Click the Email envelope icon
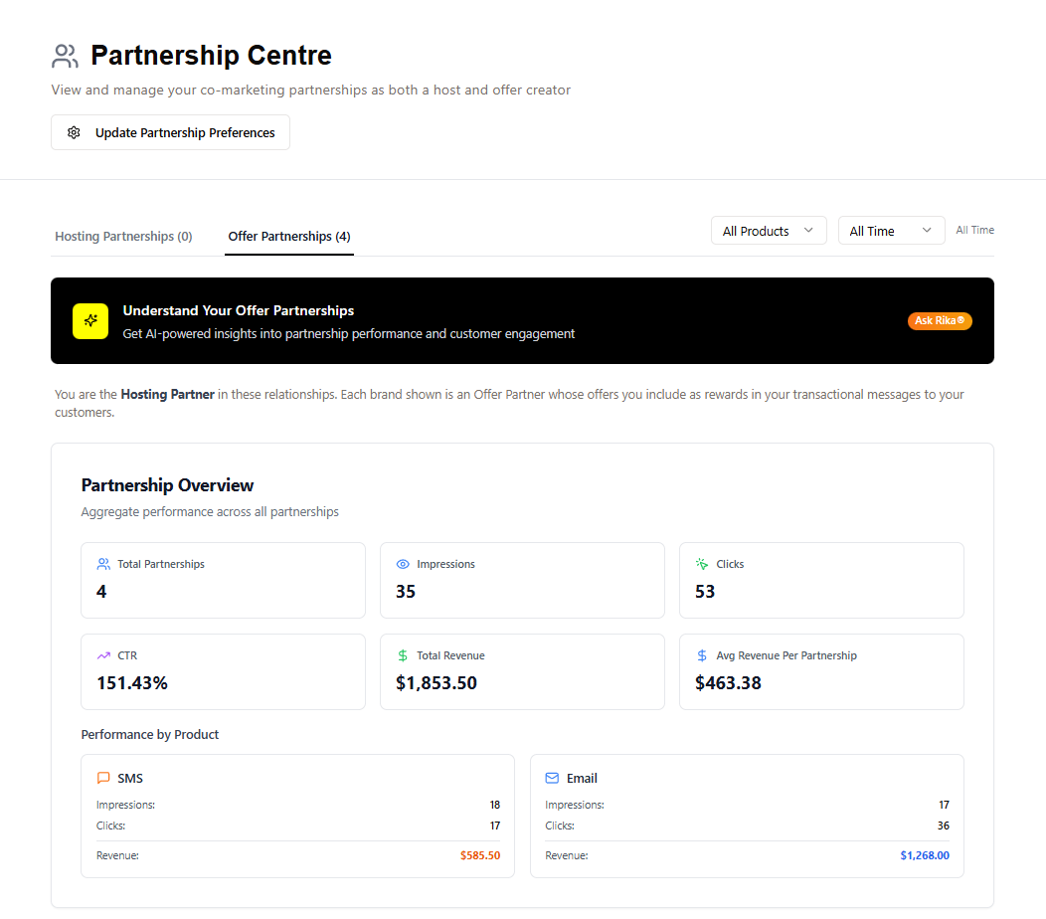Screen dimensions: 1046x919 click(552, 778)
